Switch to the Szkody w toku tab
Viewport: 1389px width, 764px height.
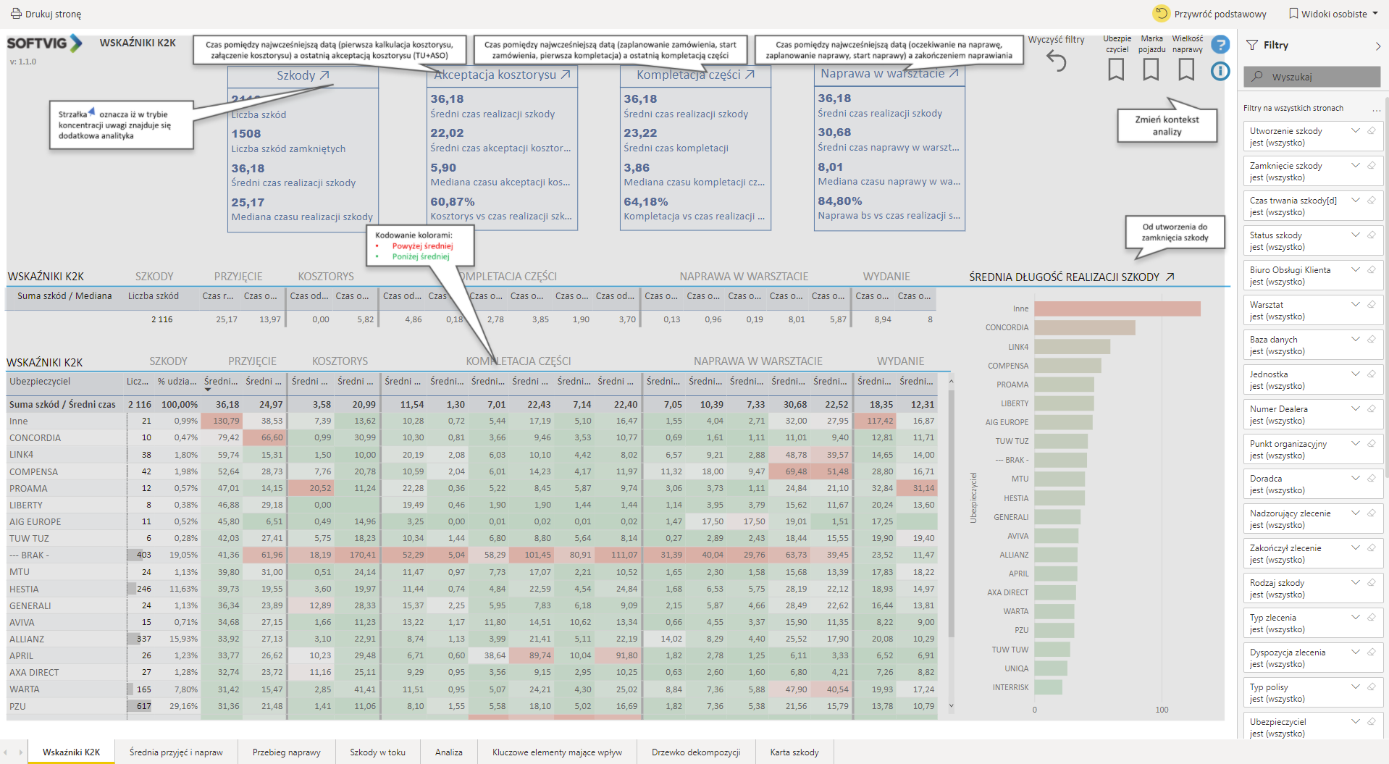(x=377, y=752)
